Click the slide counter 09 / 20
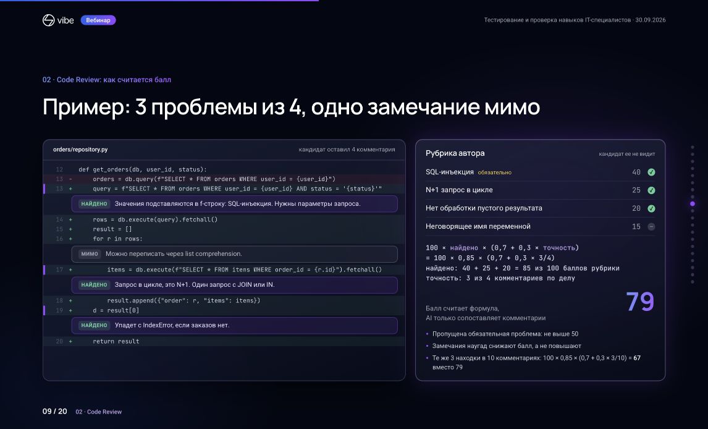708x429 pixels. coord(54,412)
